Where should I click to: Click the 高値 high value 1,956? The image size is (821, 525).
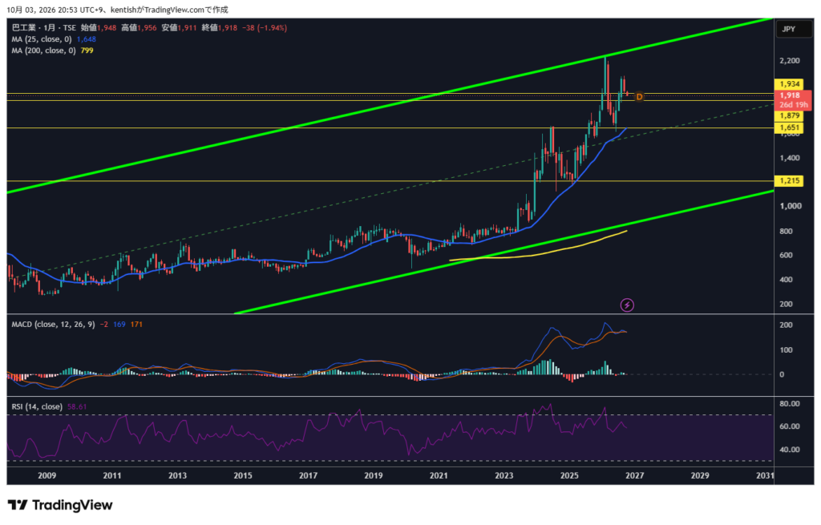tap(148, 28)
